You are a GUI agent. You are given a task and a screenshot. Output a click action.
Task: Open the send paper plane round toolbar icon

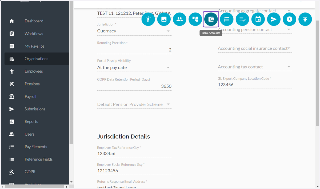pyautogui.click(x=274, y=19)
